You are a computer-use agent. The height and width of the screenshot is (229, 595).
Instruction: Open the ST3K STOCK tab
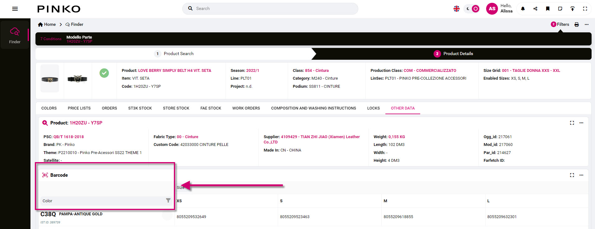140,108
